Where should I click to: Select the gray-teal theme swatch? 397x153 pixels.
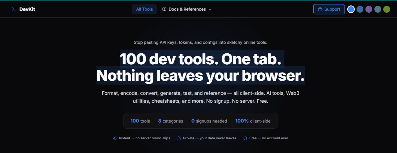click(378, 9)
